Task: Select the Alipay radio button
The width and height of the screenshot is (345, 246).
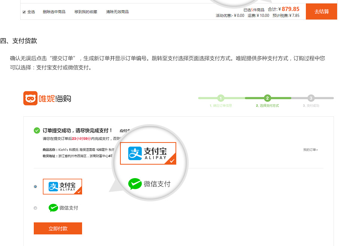Action: pos(35,187)
